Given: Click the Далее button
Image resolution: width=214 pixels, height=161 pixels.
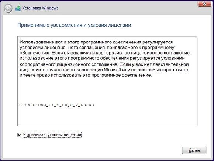Looking at the screenshot, I should (x=194, y=150).
